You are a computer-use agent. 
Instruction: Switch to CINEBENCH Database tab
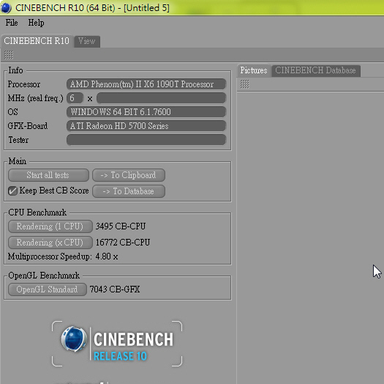tap(315, 70)
